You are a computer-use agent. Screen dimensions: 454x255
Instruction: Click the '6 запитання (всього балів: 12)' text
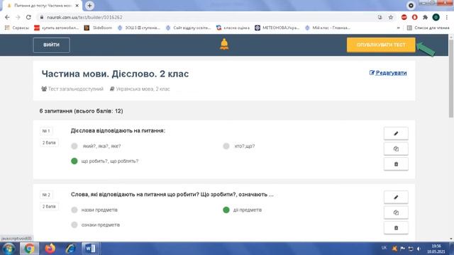(82, 111)
